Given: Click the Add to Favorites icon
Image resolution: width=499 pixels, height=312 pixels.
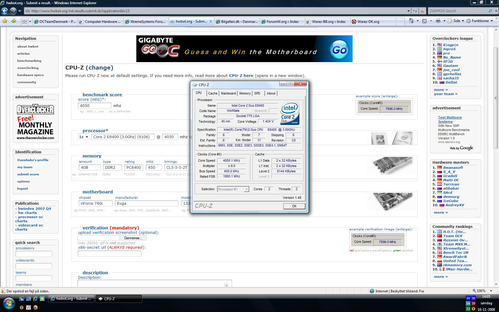Looking at the screenshot, I should coord(14,21).
